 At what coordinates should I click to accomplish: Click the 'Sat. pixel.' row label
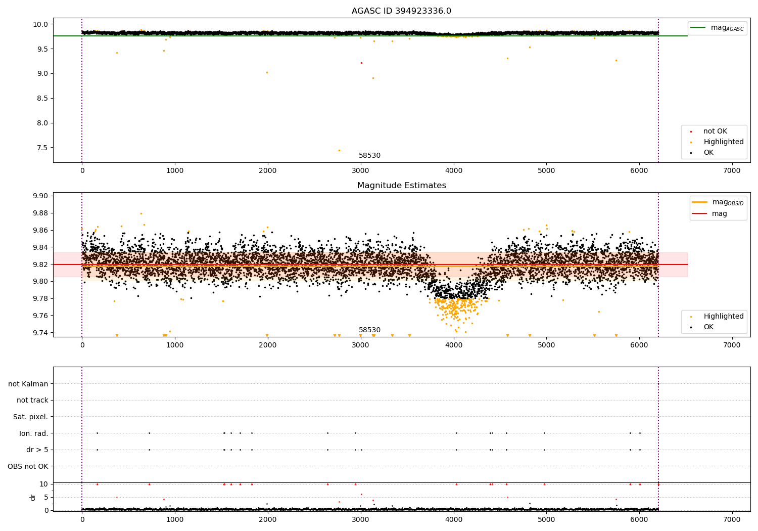(x=30, y=417)
